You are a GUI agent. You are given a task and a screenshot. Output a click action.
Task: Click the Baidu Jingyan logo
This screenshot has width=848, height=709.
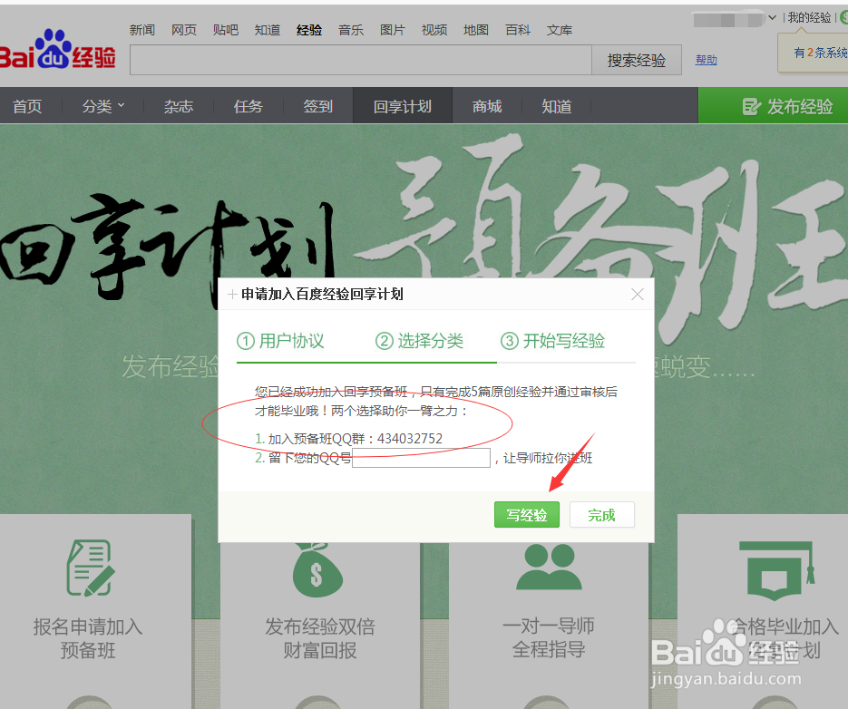[x=57, y=50]
